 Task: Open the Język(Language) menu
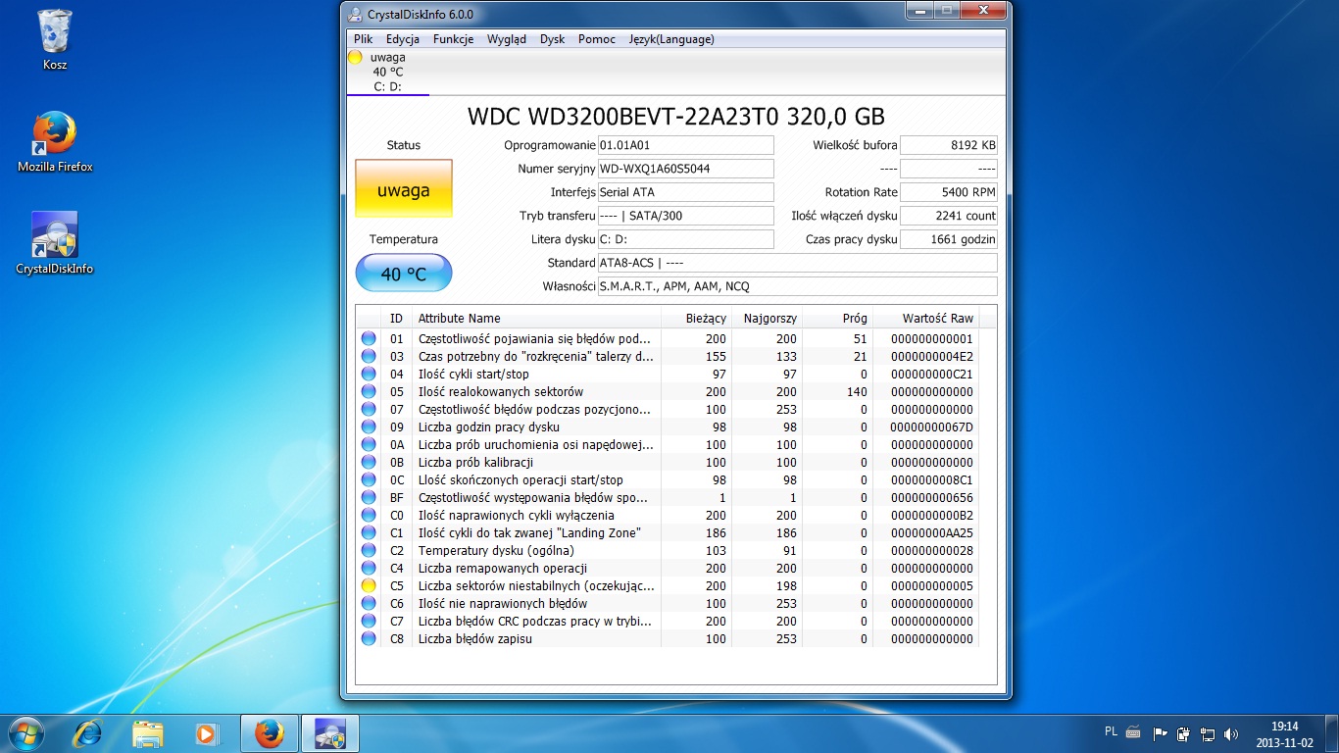click(671, 39)
